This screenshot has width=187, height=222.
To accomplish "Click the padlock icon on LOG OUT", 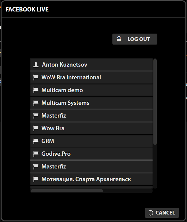I will tap(119, 39).
